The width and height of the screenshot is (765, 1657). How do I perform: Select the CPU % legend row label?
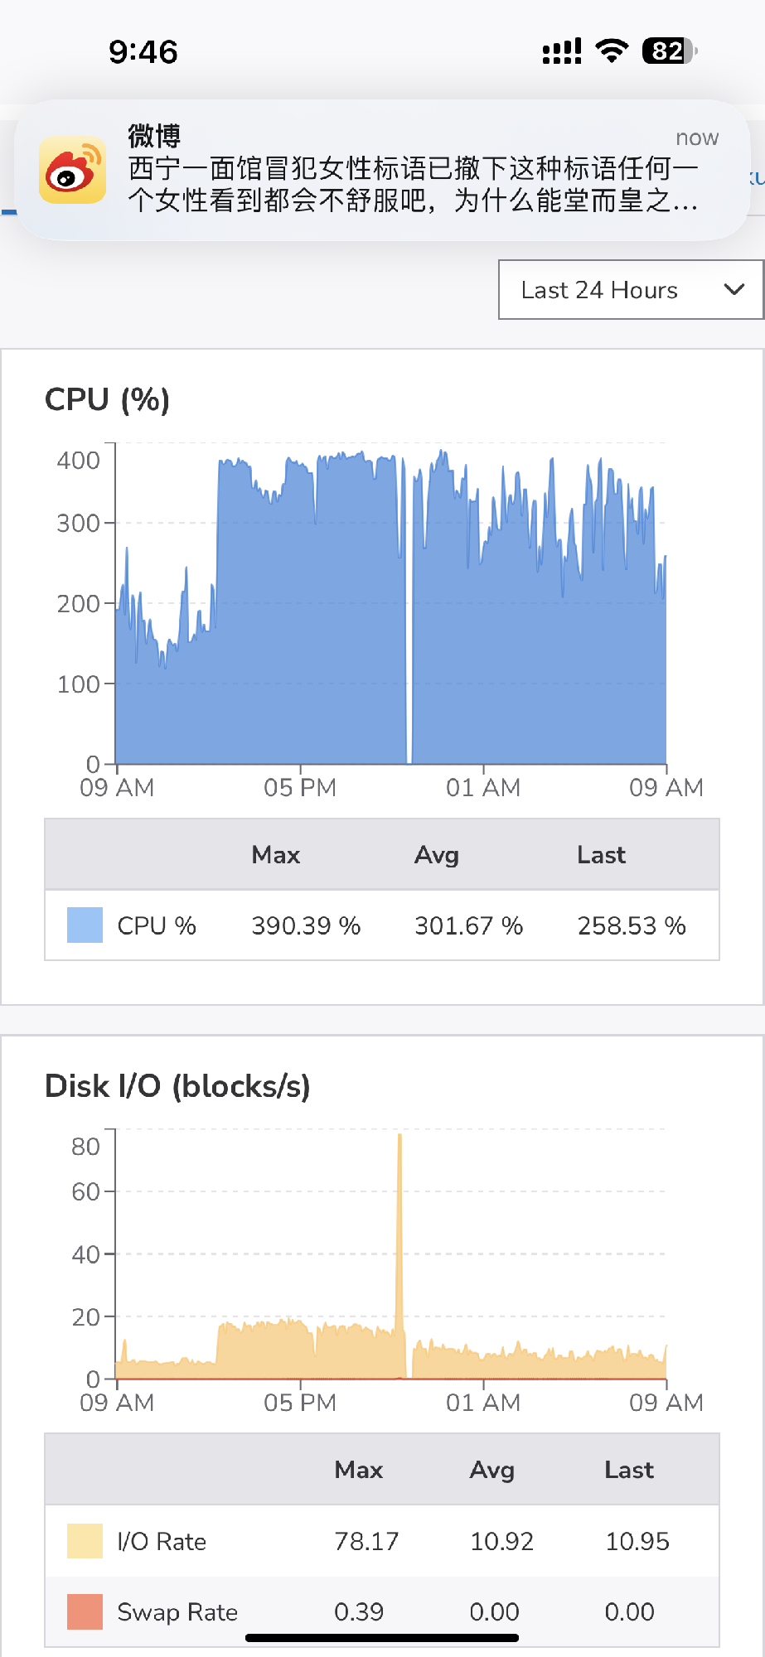pyautogui.click(x=157, y=925)
